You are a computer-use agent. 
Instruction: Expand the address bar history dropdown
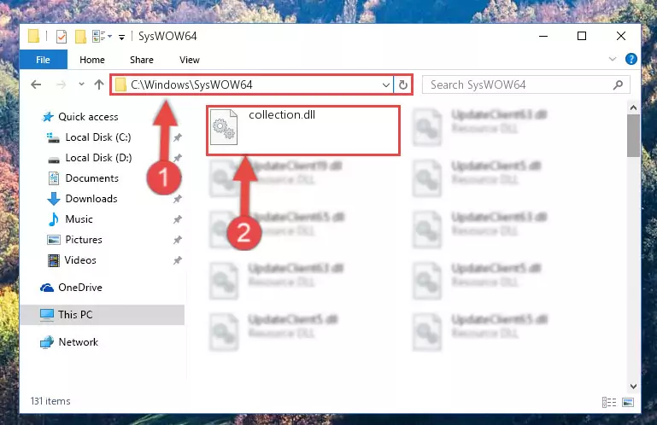point(386,85)
